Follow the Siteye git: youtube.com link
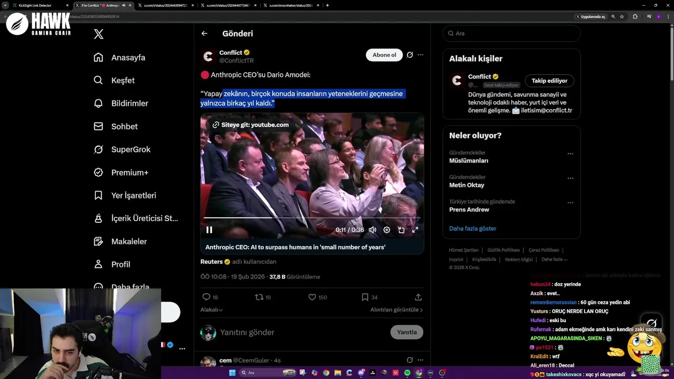This screenshot has width=674, height=379. click(x=251, y=125)
